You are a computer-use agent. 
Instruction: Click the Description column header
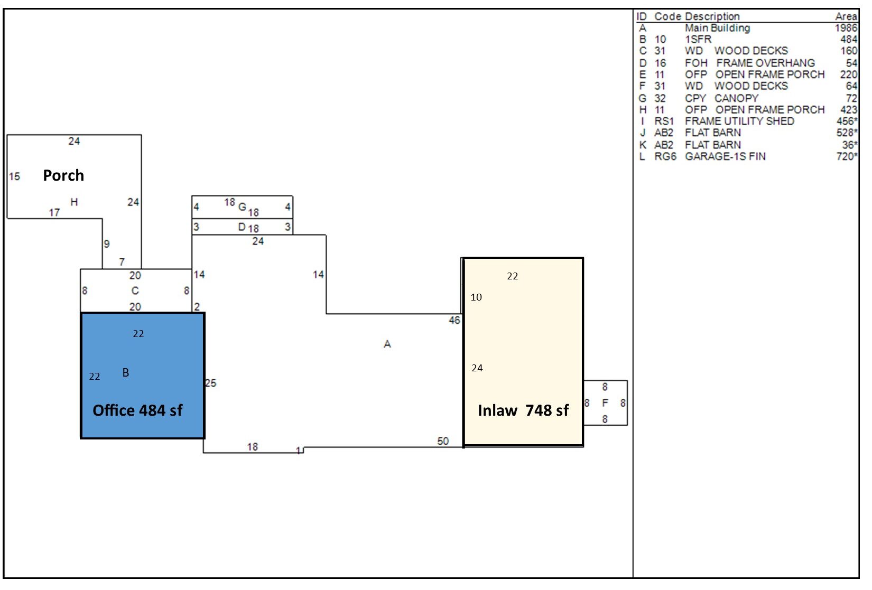click(712, 16)
